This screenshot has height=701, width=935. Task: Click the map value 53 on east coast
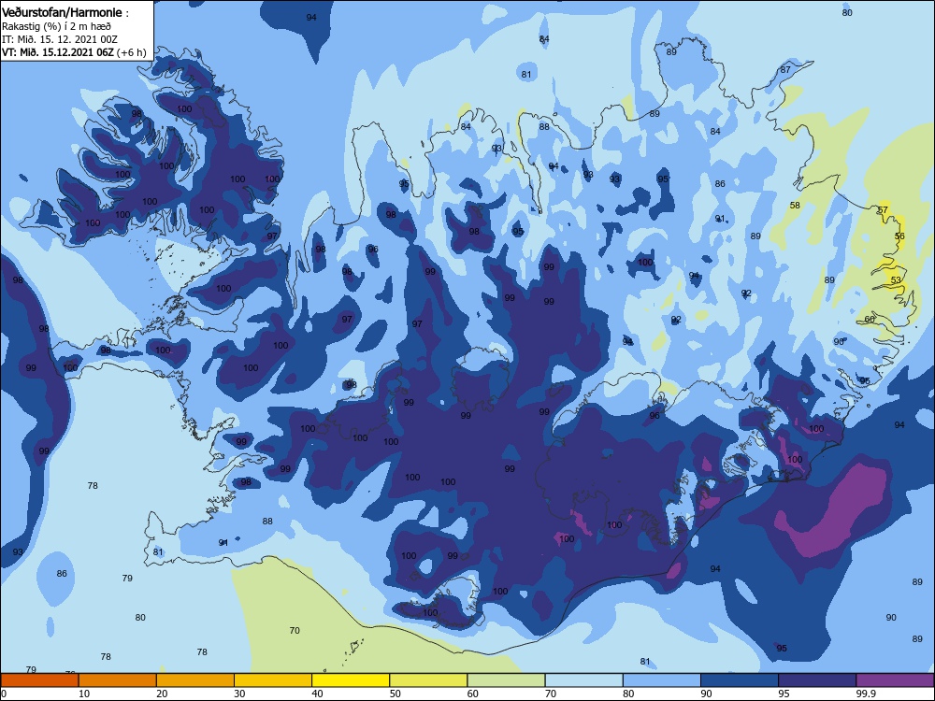(x=897, y=280)
